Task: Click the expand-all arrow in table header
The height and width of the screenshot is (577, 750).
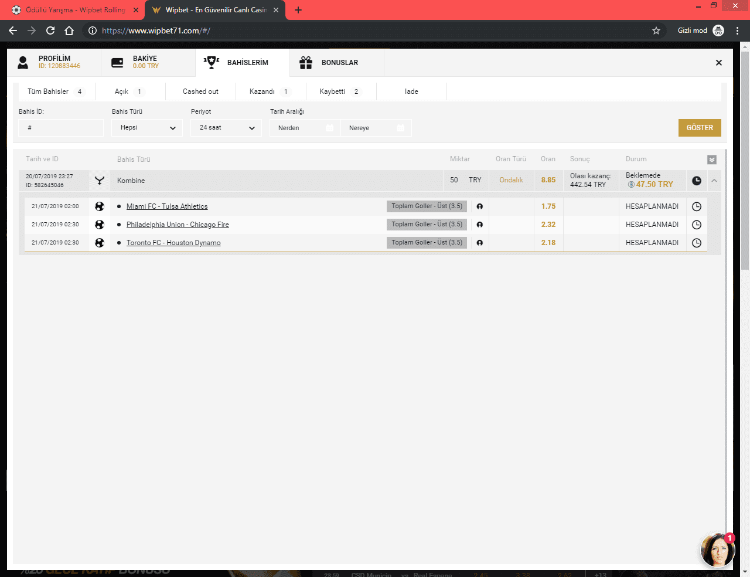Action: (712, 159)
